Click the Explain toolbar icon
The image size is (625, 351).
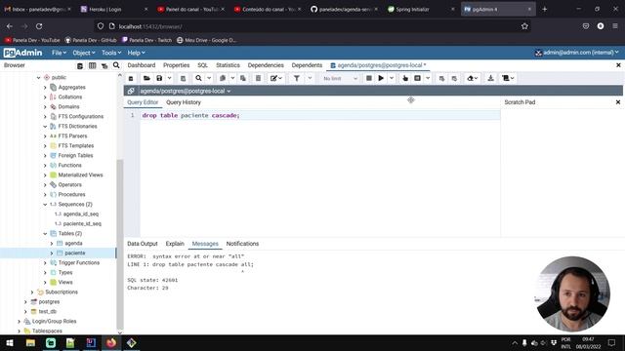click(405, 78)
